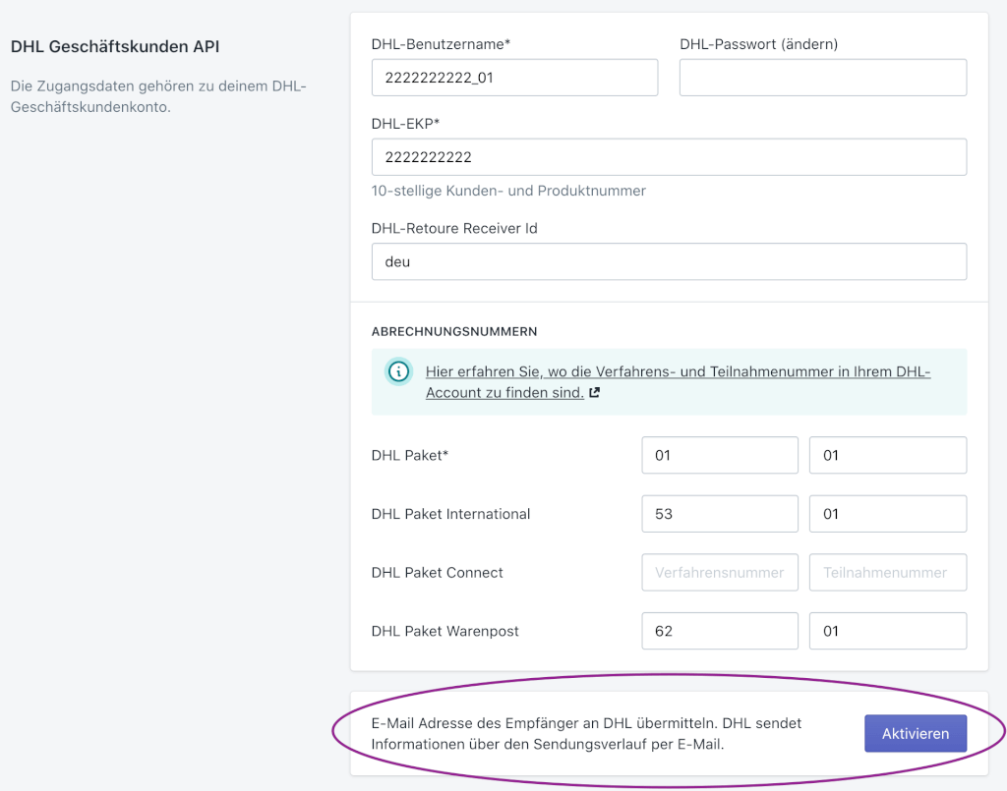
Task: Open the Verfahrens- und Teilnahmenummer help link
Action: (x=678, y=381)
